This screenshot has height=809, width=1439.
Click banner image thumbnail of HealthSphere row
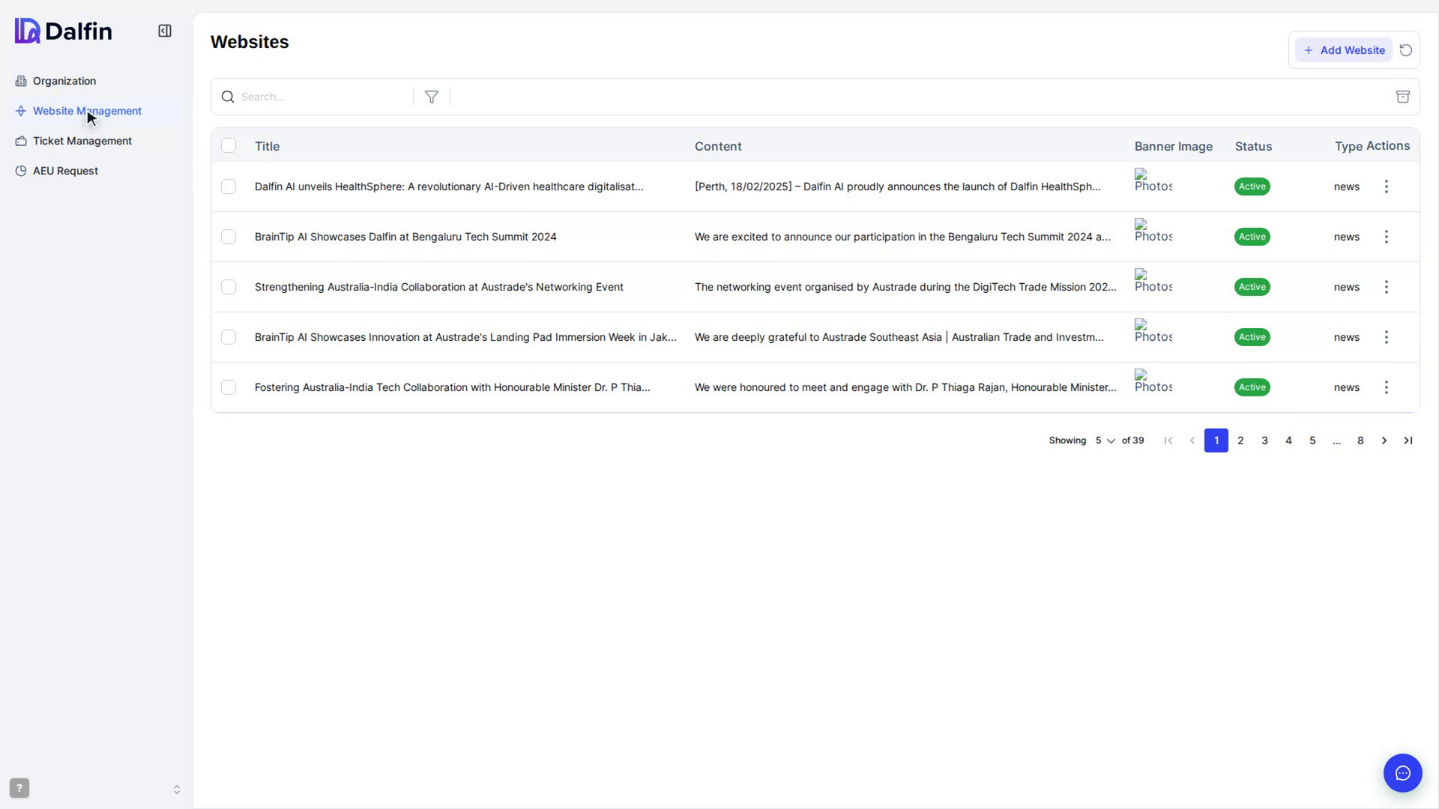point(1153,181)
